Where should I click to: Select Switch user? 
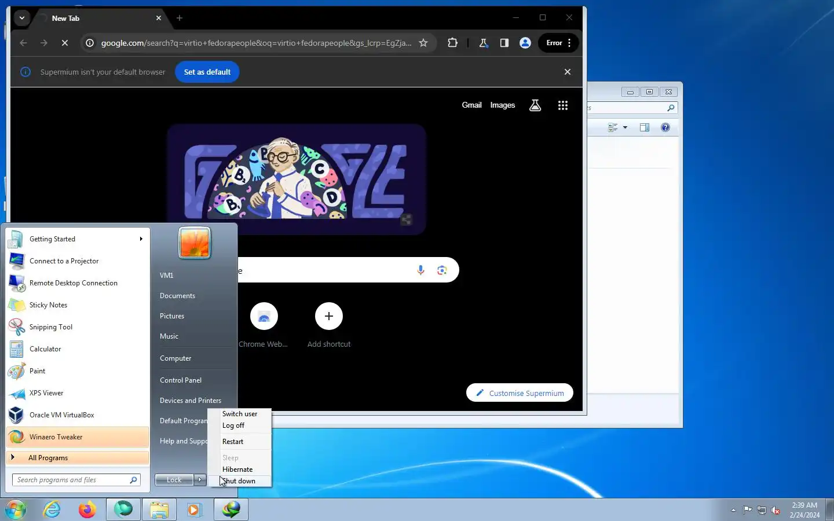click(x=240, y=414)
